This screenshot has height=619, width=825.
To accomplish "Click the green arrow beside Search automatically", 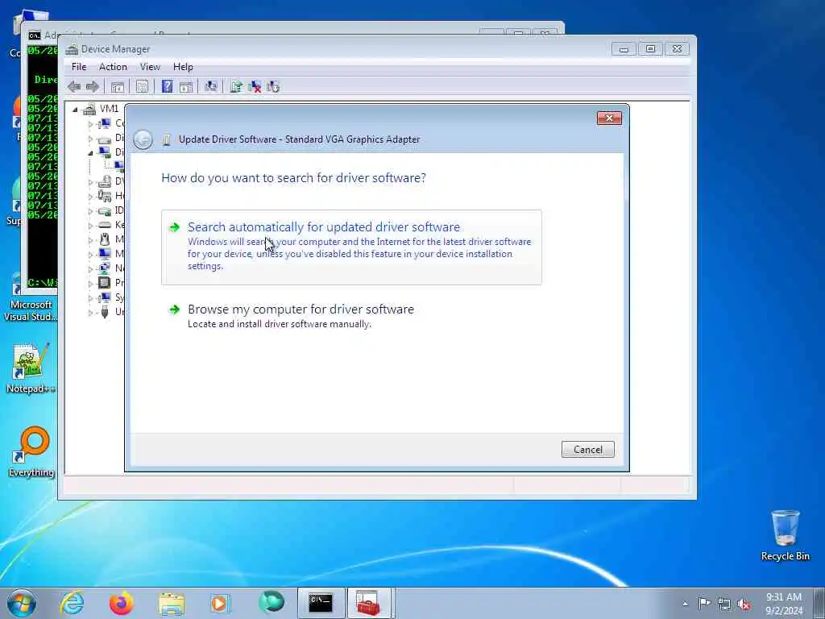I will pyautogui.click(x=174, y=227).
